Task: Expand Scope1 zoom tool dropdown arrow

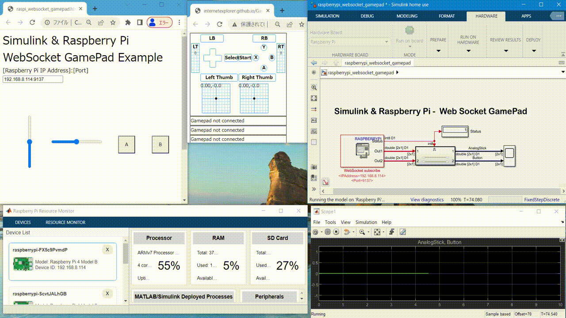Action: [368, 232]
